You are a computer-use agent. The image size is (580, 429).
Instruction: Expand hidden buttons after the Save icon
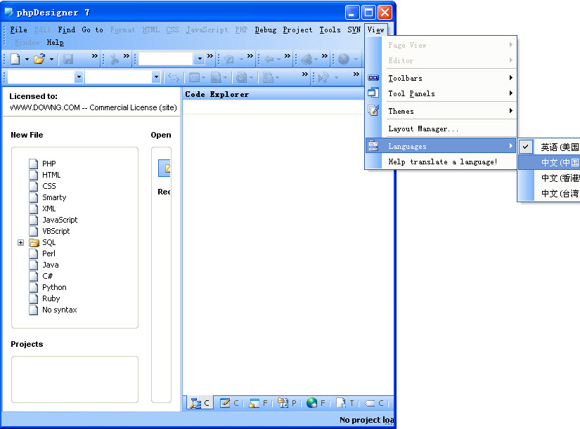(x=95, y=55)
